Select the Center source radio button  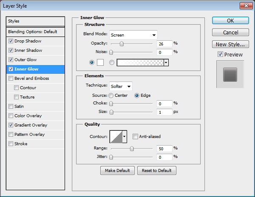[x=111, y=96]
